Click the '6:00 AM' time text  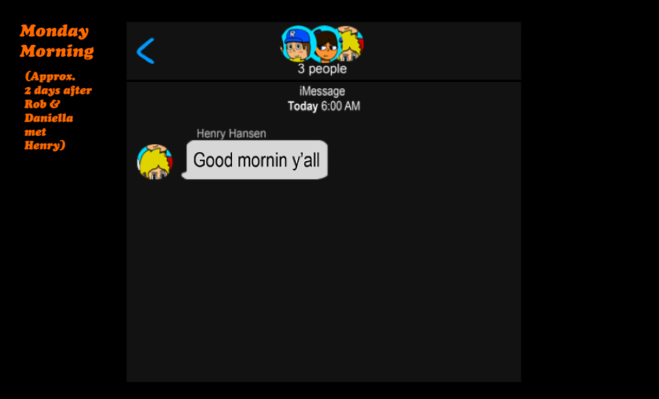point(341,106)
